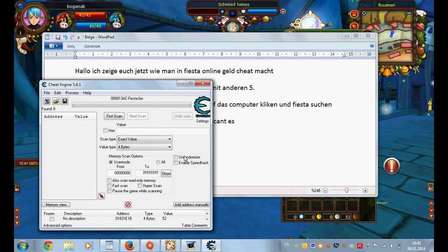The height and width of the screenshot is (252, 448).
Task: Open the Value type 4 Bytes dropdown
Action: [x=144, y=147]
